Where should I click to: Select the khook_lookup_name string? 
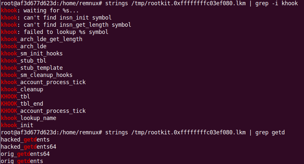click(x=28, y=118)
